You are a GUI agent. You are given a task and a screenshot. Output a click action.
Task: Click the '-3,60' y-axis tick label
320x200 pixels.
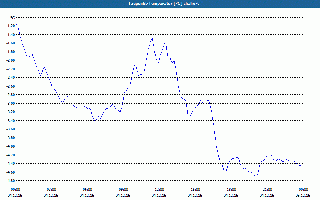pyautogui.click(x=11, y=129)
